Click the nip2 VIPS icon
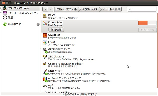Viewport: 158px width, 96px height. [x=45, y=86]
